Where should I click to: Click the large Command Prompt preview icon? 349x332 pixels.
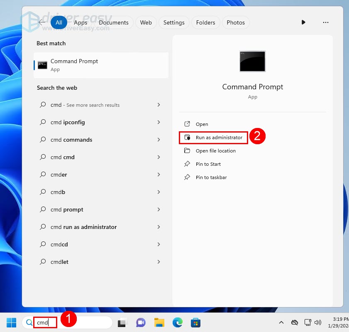(252, 61)
